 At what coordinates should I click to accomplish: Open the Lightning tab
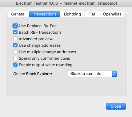tap(72, 14)
